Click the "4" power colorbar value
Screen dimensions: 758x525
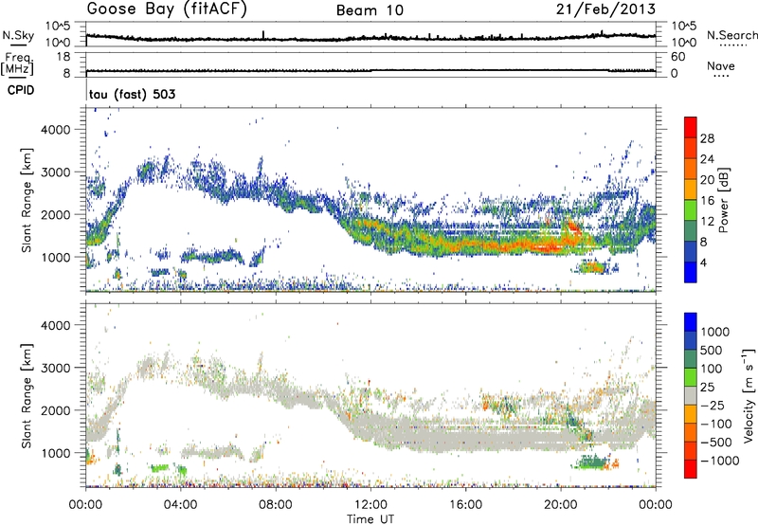click(x=703, y=262)
